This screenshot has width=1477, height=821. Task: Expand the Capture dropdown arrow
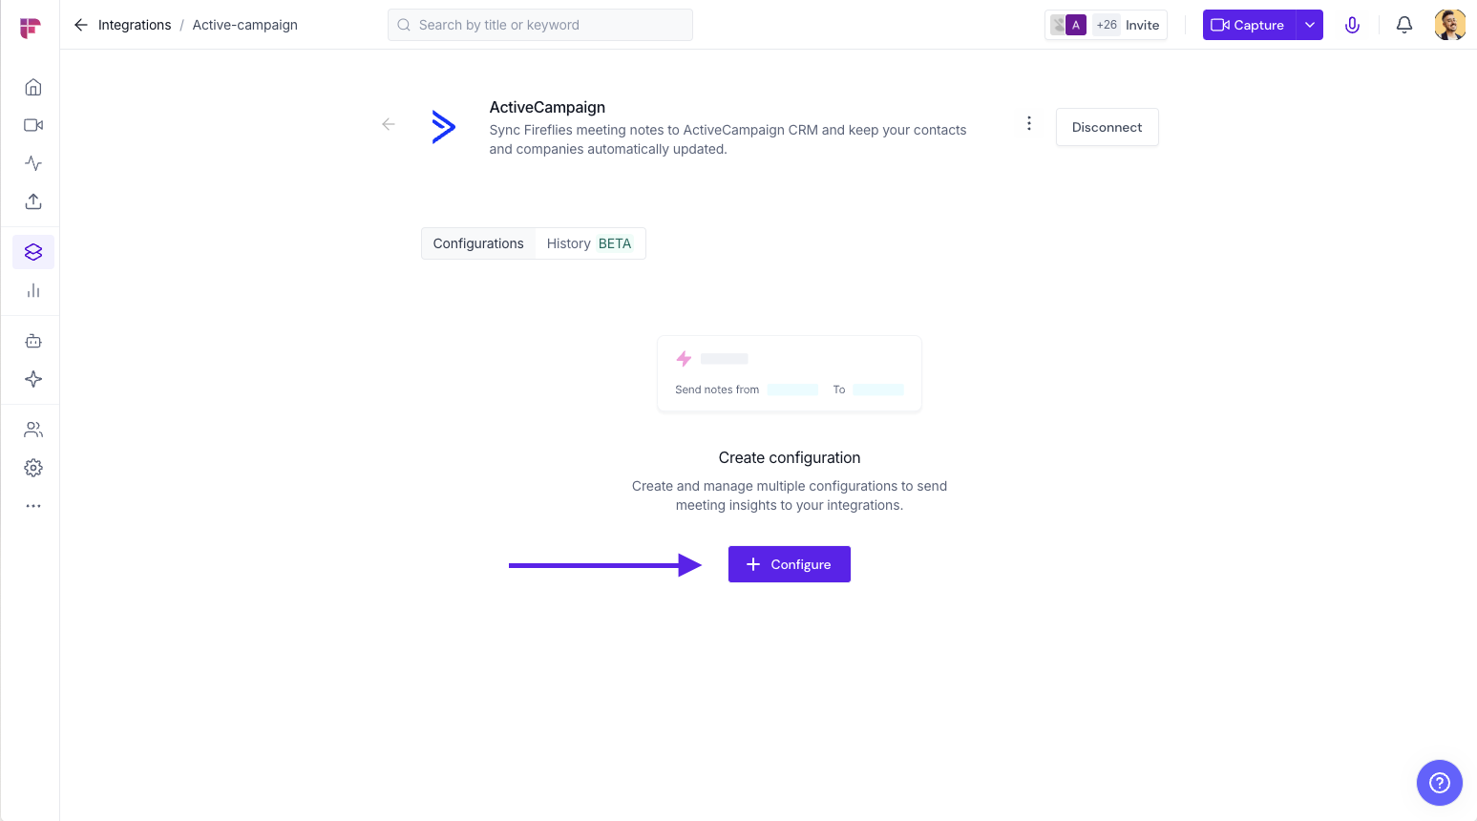[1310, 25]
